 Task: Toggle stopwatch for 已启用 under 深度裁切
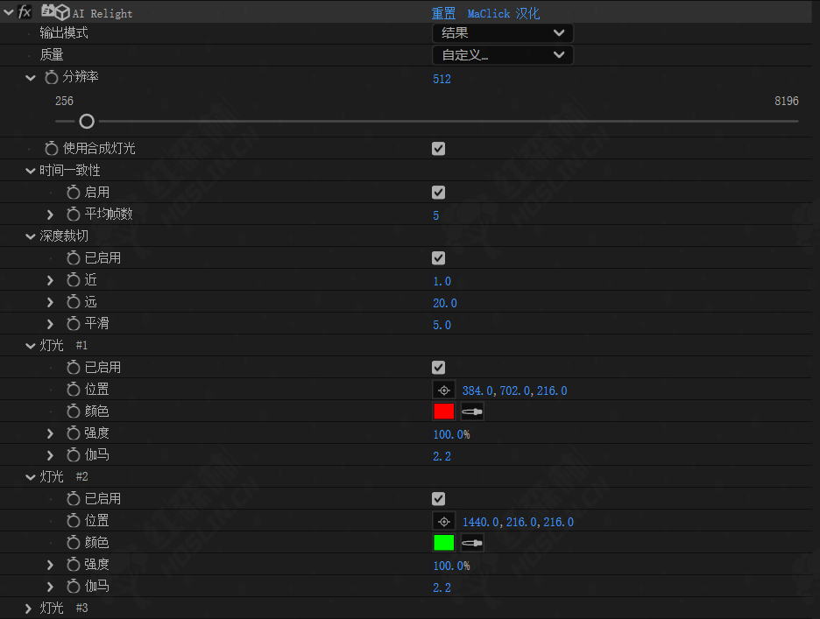(74, 257)
